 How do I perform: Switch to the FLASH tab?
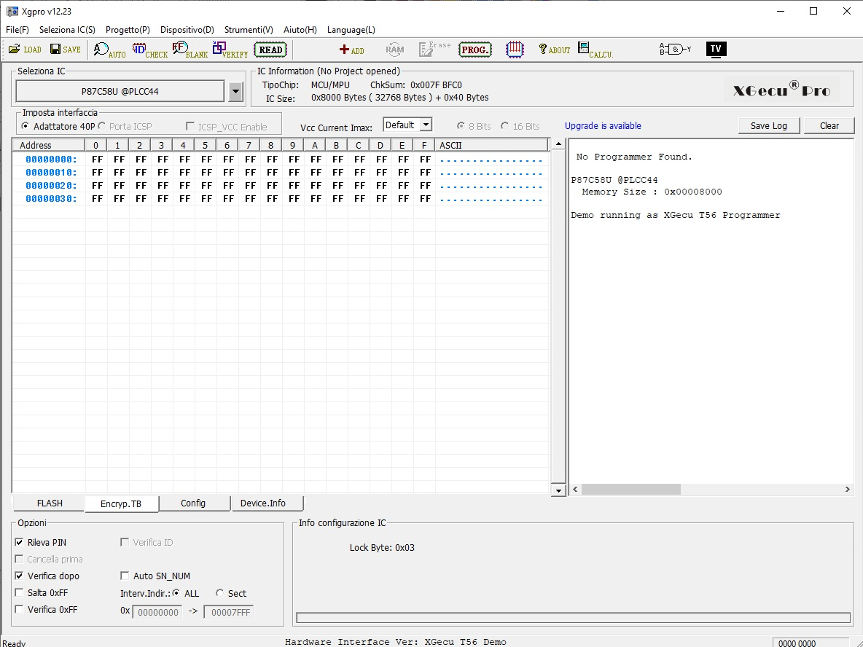click(50, 503)
